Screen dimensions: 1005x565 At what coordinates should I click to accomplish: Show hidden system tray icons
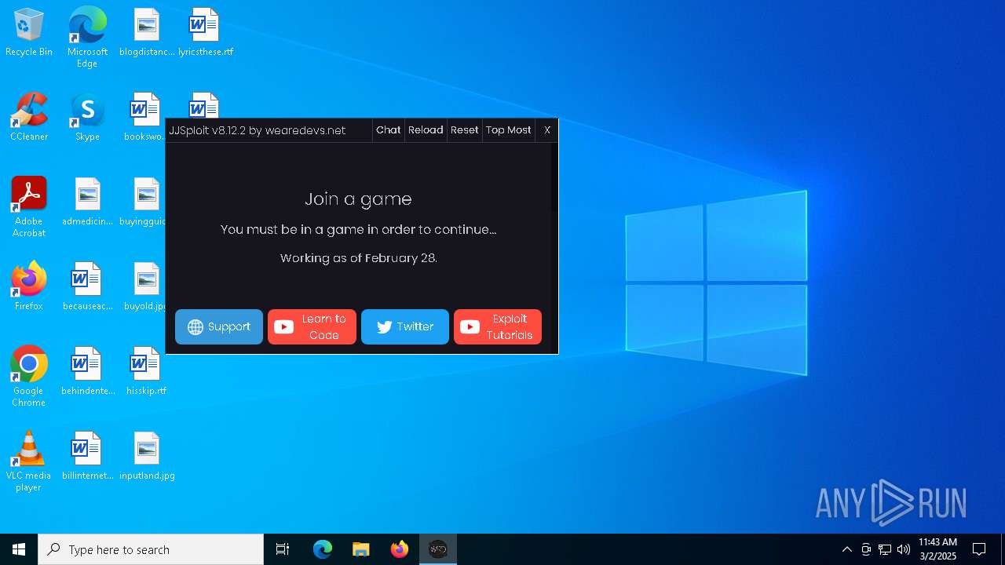(846, 549)
